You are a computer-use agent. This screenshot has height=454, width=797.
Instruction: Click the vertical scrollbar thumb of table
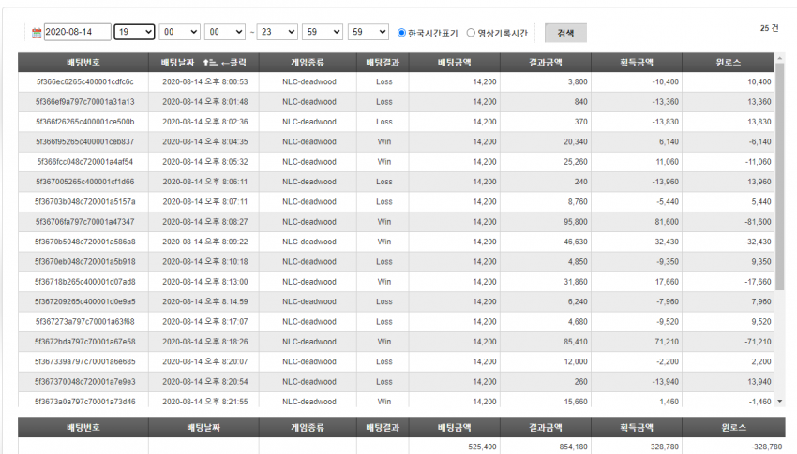click(x=780, y=177)
